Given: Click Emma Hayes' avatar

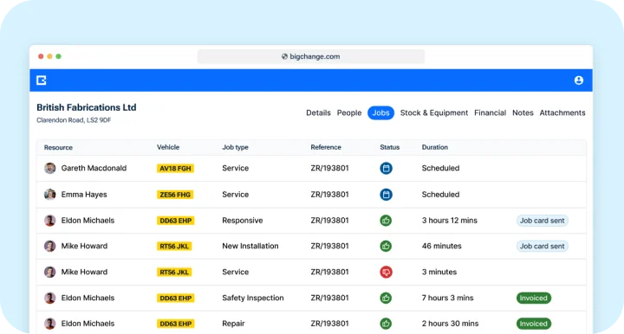Looking at the screenshot, I should (49, 195).
